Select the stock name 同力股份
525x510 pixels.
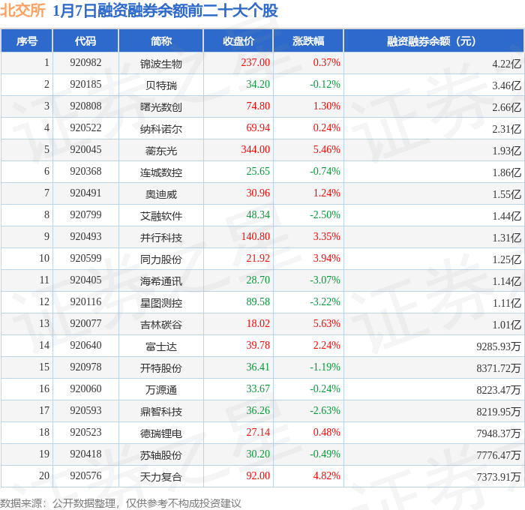tap(161, 259)
